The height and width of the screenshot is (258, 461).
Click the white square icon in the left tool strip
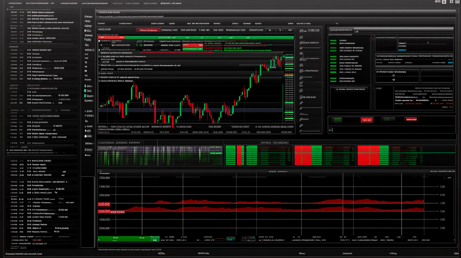[86, 136]
